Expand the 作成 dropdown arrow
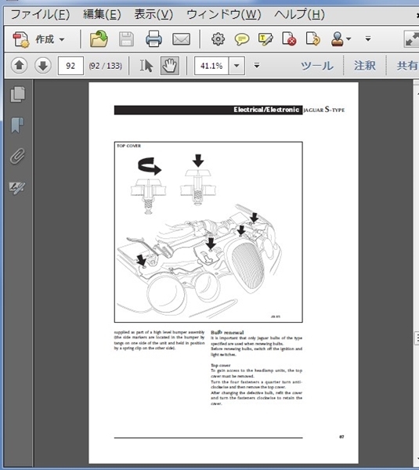Screen dimensions: 419x470 point(62,40)
